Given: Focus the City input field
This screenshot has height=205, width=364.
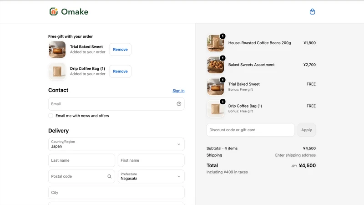Looking at the screenshot, I should click(x=116, y=192).
